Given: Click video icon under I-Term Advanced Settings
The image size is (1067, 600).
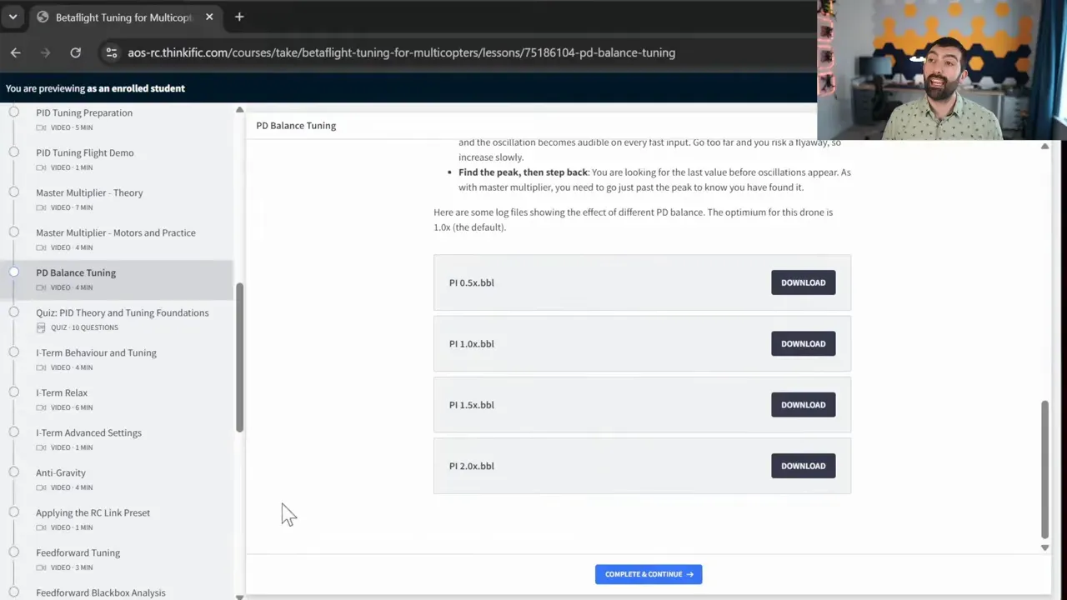Looking at the screenshot, I should (41, 447).
